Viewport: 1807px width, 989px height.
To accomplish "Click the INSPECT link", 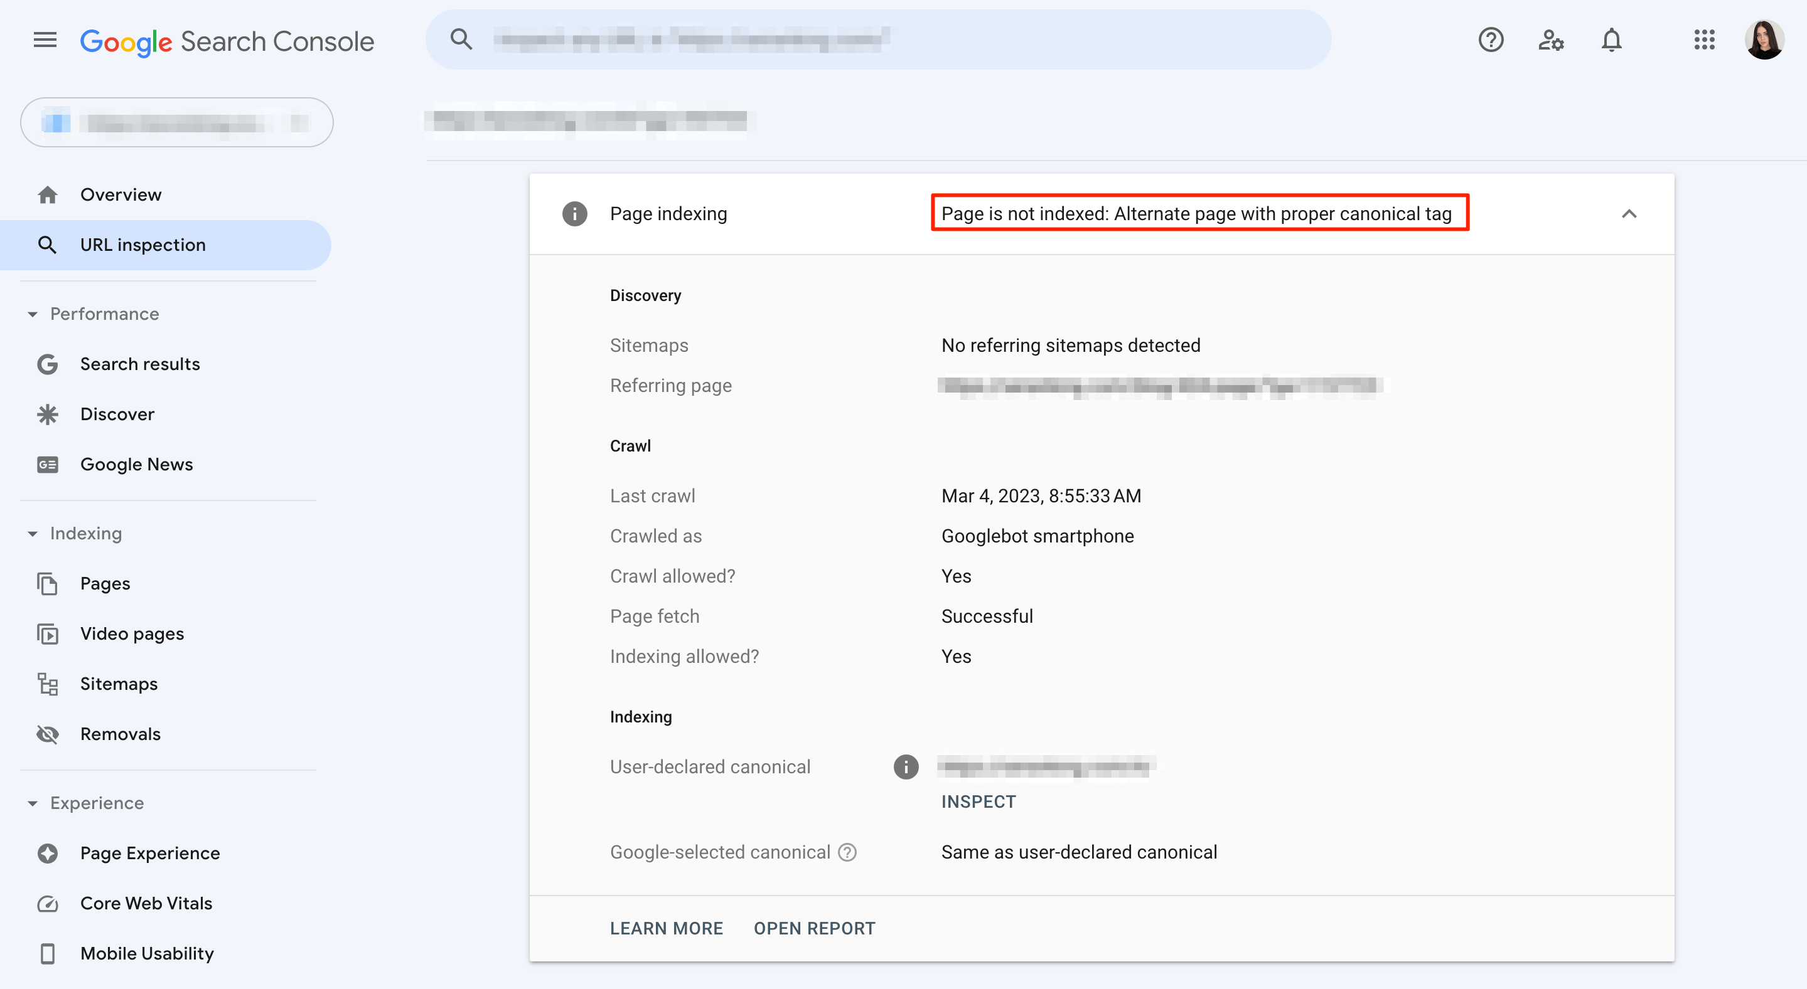I will pos(978,802).
